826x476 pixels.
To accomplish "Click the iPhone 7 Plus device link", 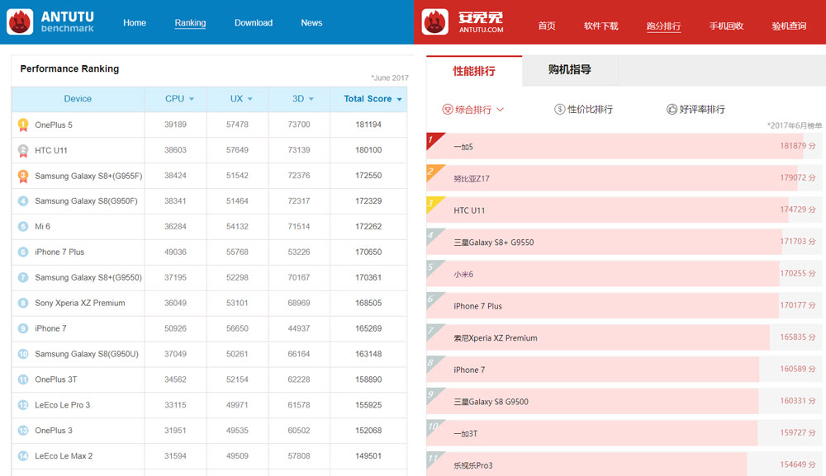I will 59,252.
